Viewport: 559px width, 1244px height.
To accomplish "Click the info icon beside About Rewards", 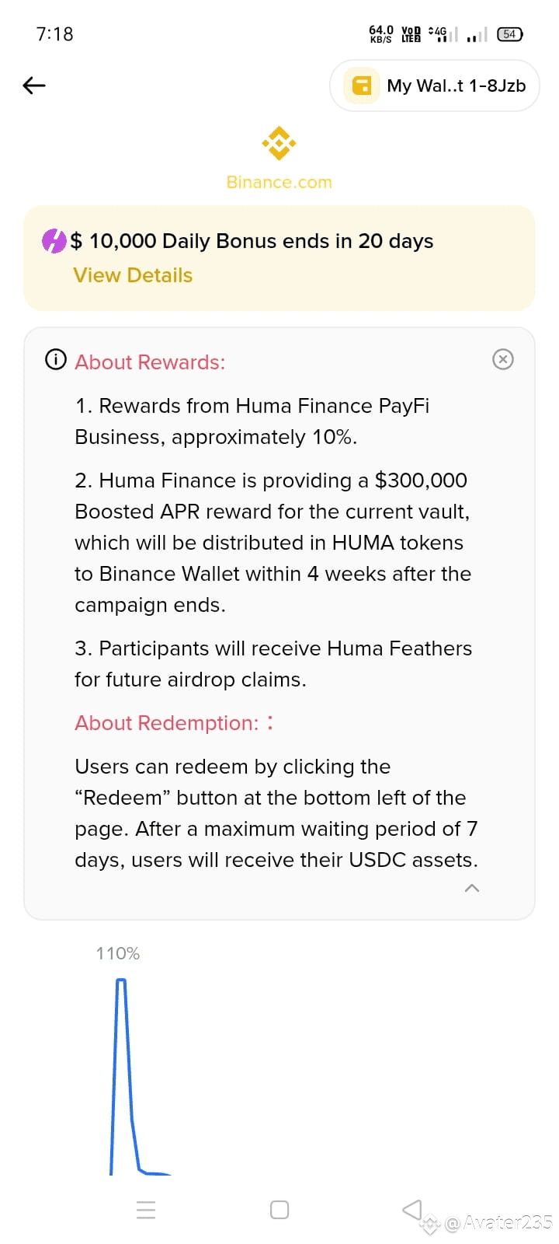I will pyautogui.click(x=56, y=360).
